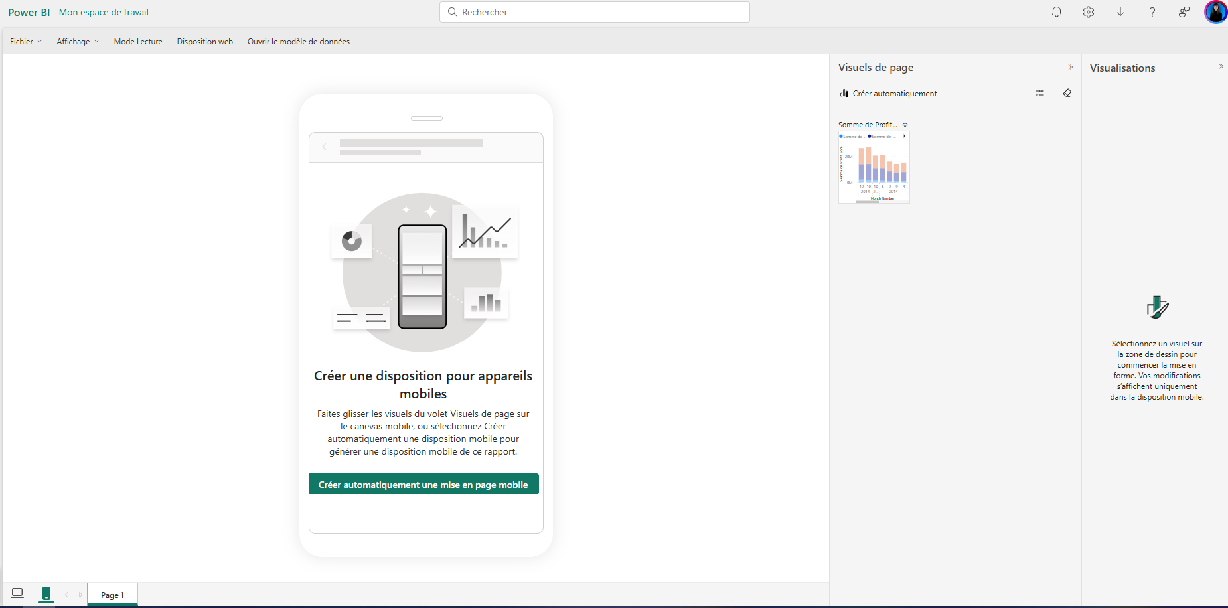This screenshot has width=1228, height=608.
Task: Switch to mobile layout icon
Action: pyautogui.click(x=46, y=593)
